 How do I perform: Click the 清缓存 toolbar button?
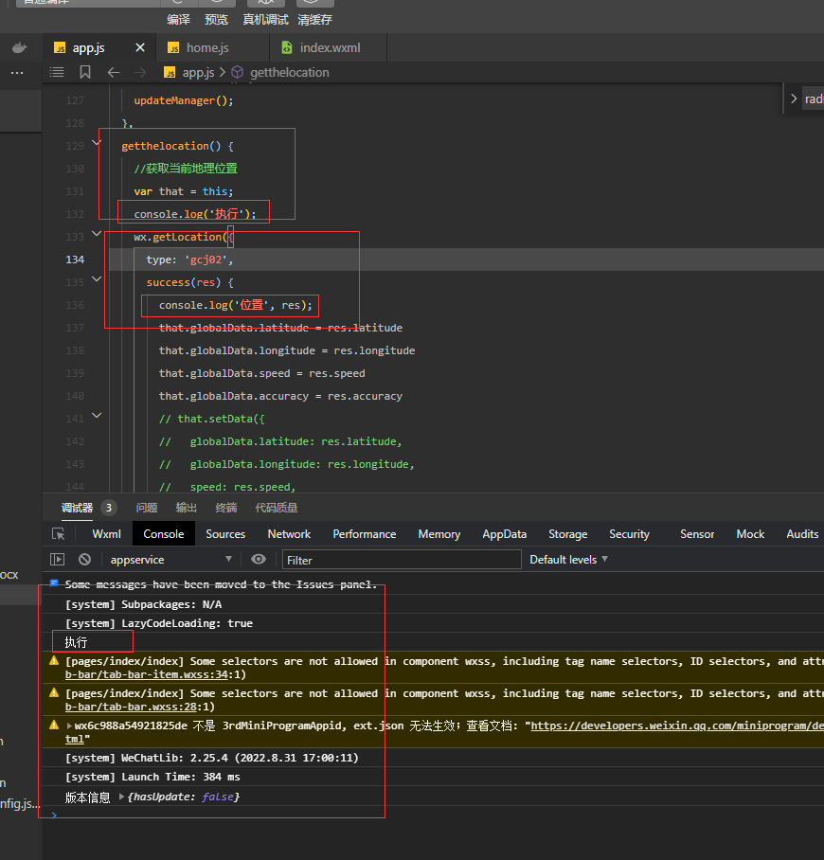point(314,20)
